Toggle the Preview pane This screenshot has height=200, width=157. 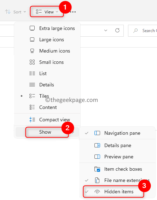point(117,157)
